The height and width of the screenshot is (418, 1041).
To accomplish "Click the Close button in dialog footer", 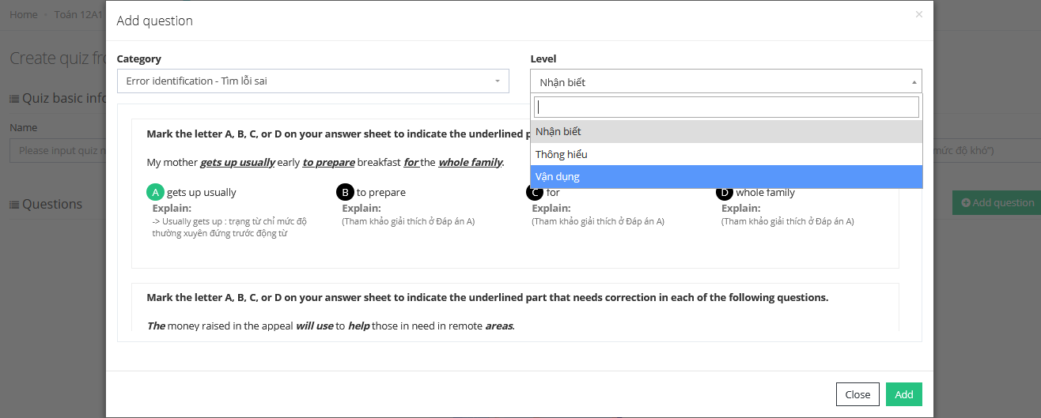I will [x=857, y=394].
